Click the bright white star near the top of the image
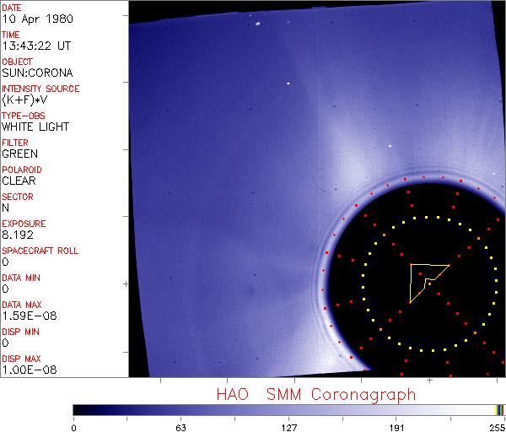Viewport: 506px width, 432px height. tap(256, 23)
